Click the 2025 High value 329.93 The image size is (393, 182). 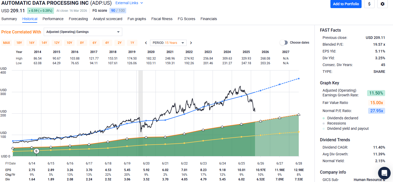pyautogui.click(x=247, y=58)
